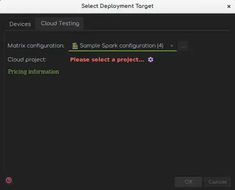Click the blank tab strip right of Cloud Testing
235x190 pixels.
[157, 24]
